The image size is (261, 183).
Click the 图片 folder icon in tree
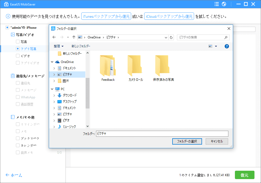tap(60, 81)
